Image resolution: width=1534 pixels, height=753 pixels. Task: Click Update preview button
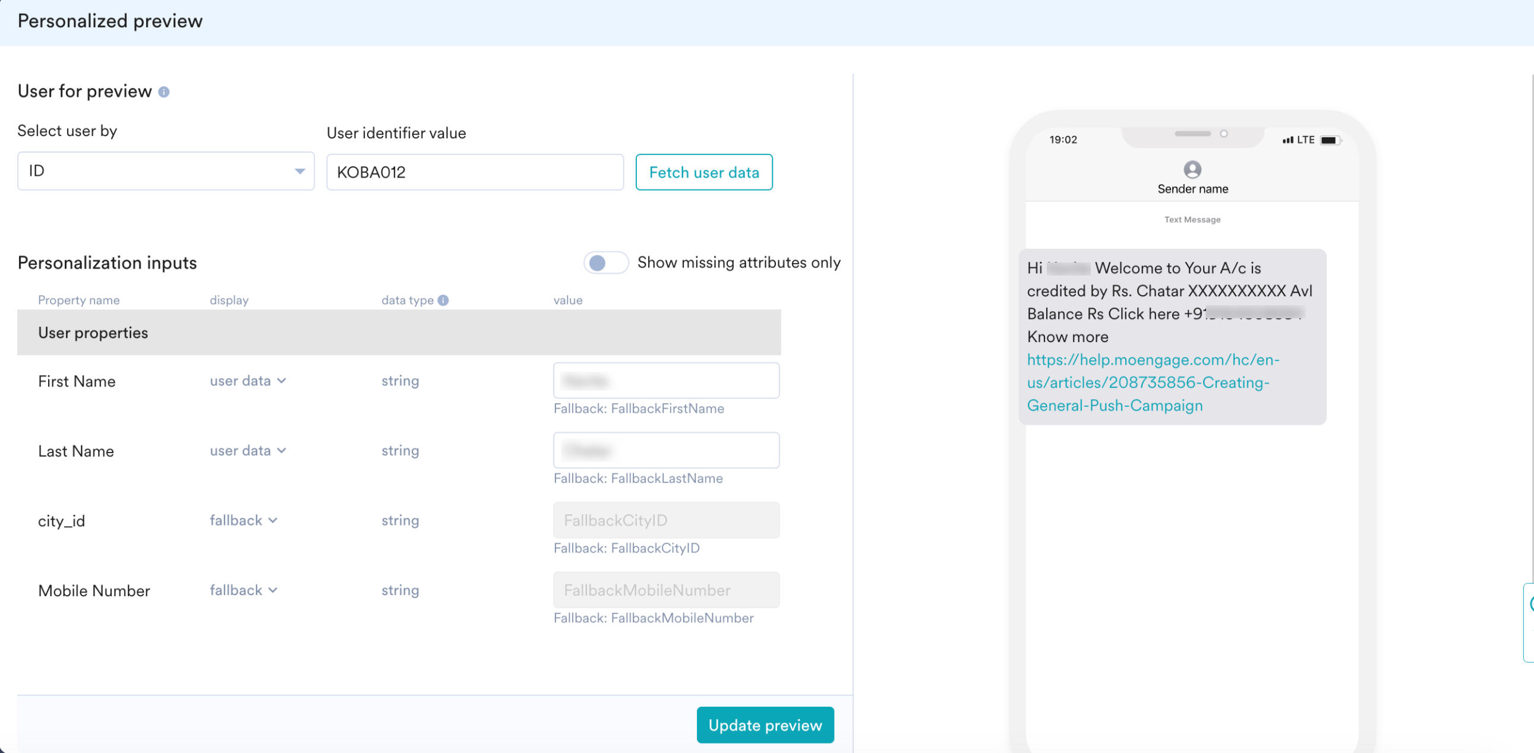tap(765, 725)
